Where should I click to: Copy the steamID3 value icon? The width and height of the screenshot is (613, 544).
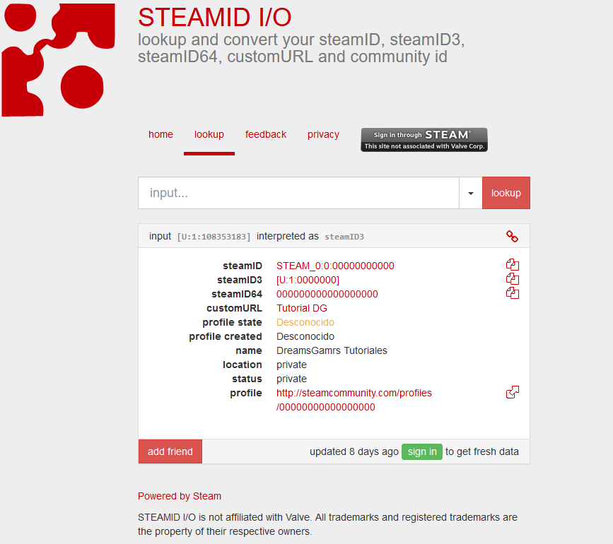pos(512,279)
